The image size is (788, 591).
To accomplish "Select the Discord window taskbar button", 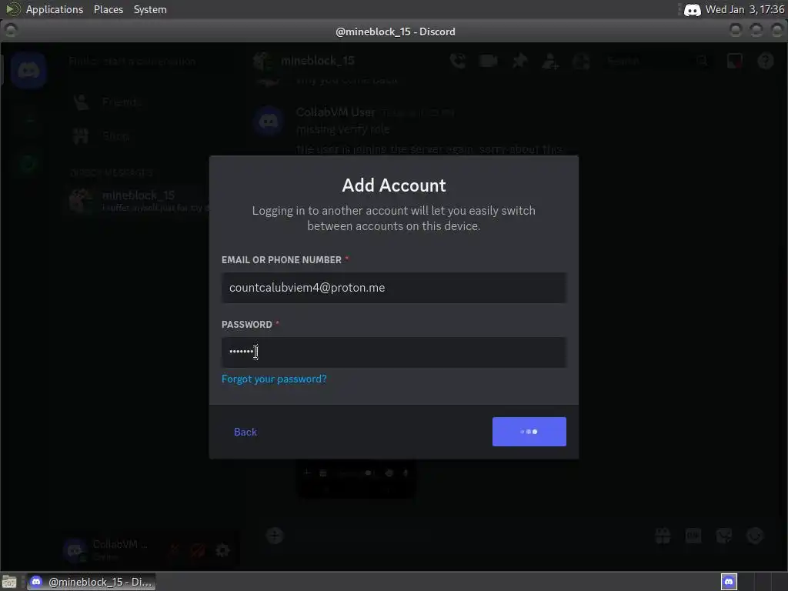I will click(x=91, y=582).
